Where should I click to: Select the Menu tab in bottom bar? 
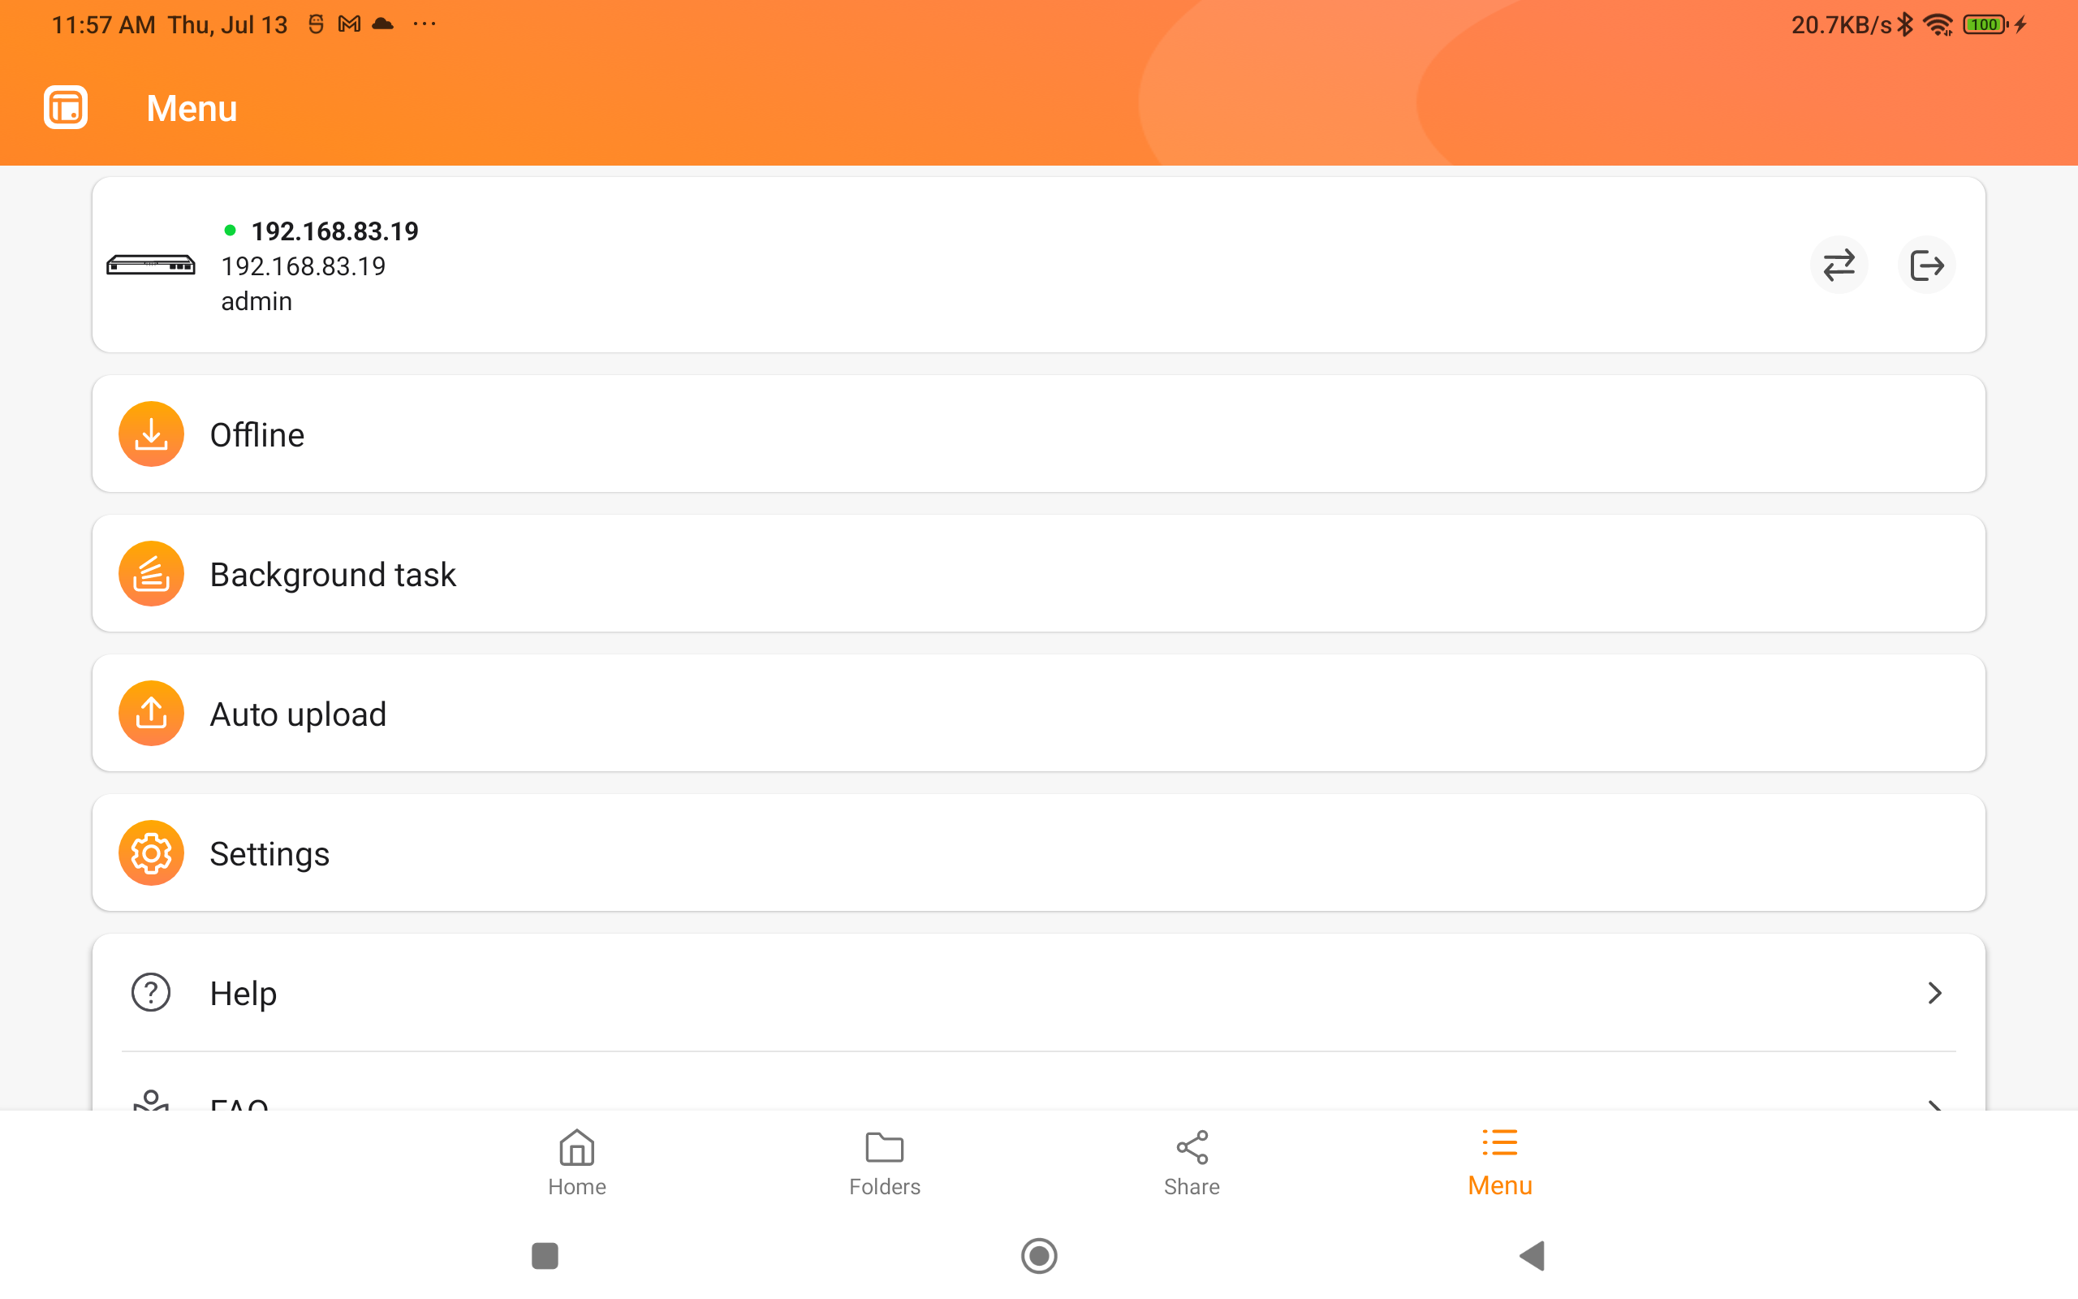(1500, 1163)
